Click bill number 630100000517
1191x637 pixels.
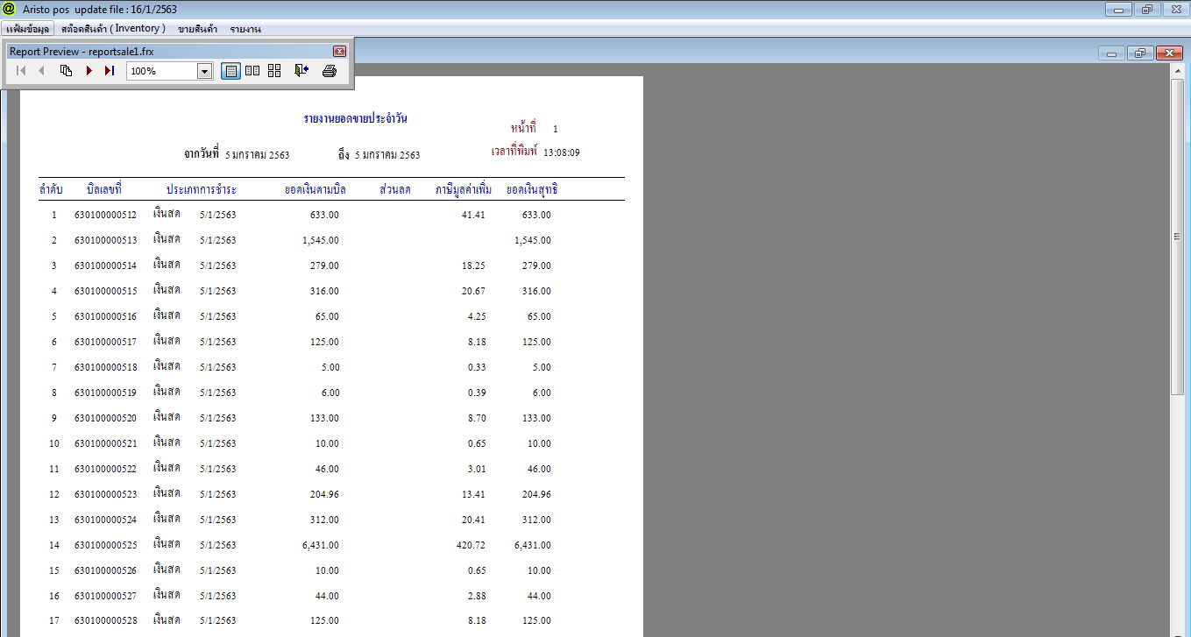[x=106, y=342]
